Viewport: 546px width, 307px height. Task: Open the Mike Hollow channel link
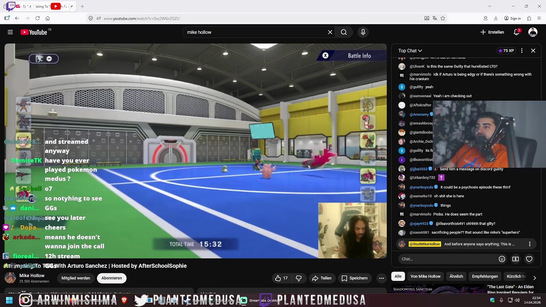coord(32,275)
